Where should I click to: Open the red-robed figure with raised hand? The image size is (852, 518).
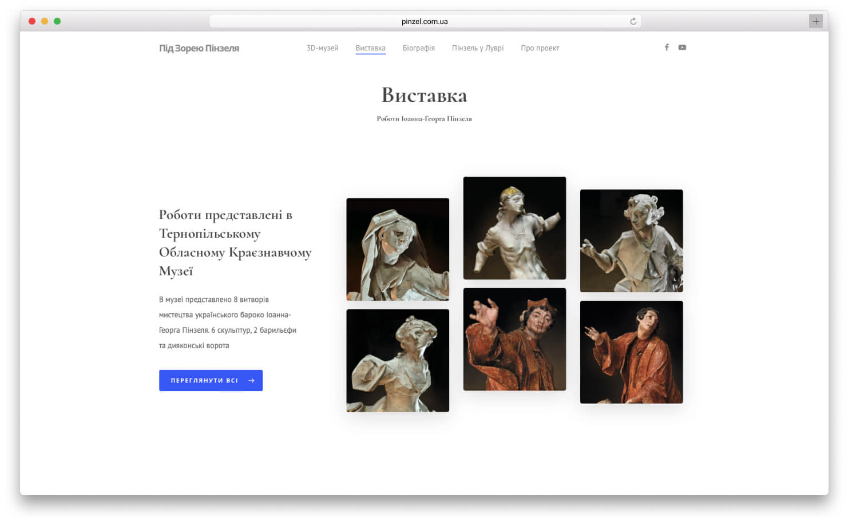514,340
